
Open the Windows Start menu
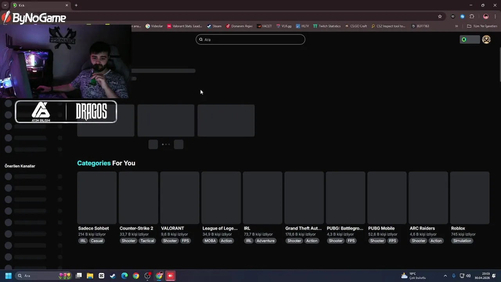click(x=8, y=276)
